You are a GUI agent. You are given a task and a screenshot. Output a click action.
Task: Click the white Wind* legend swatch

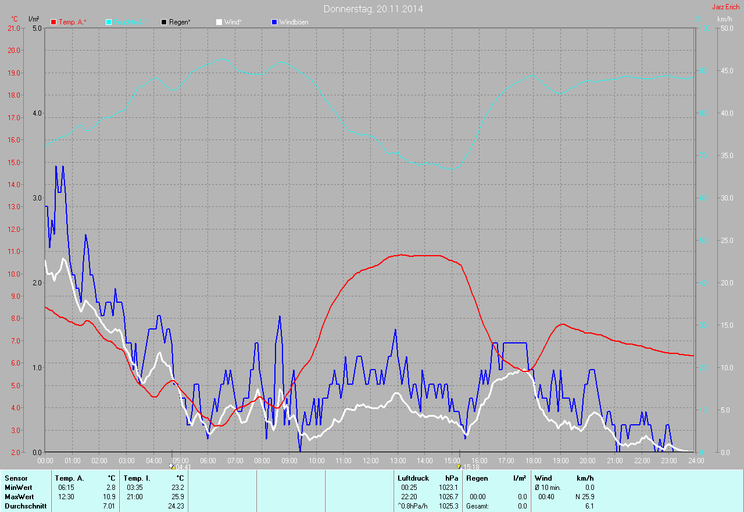pos(219,22)
